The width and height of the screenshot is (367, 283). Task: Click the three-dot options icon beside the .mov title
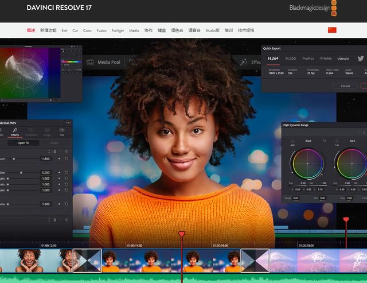[x=68, y=123]
